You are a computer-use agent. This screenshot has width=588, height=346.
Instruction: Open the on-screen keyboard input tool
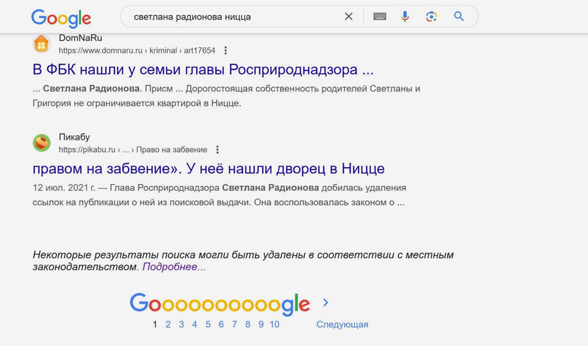coord(380,16)
